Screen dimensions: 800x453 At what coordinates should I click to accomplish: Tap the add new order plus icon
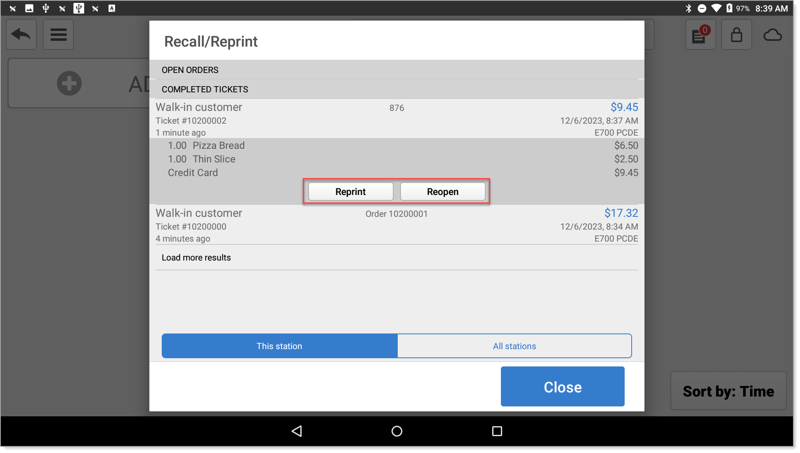point(68,83)
